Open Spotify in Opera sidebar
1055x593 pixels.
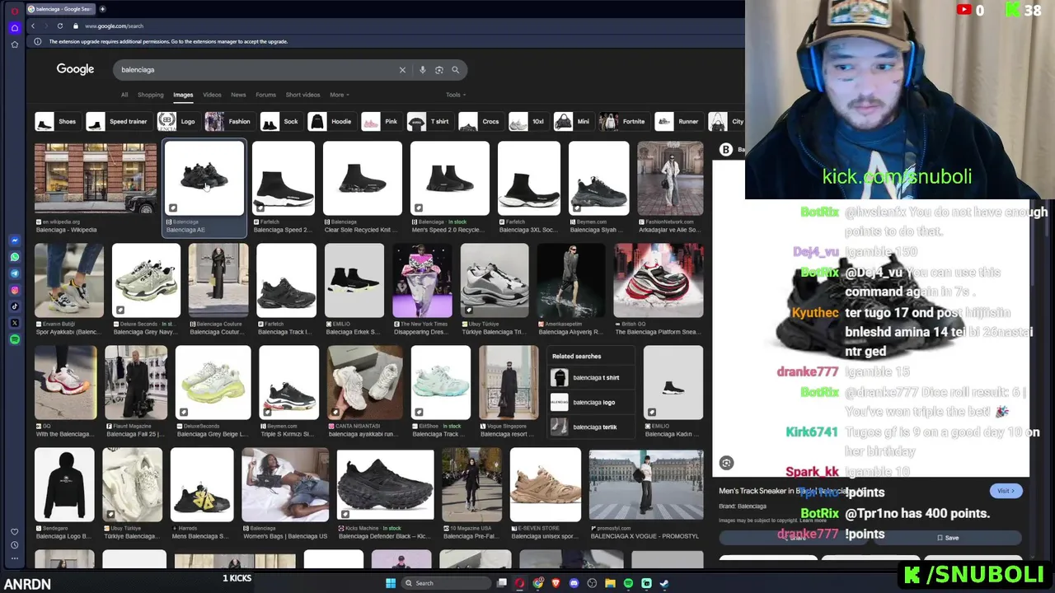coord(15,339)
